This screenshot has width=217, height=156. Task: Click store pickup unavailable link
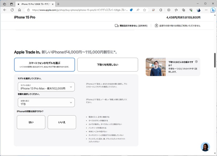click(180, 26)
